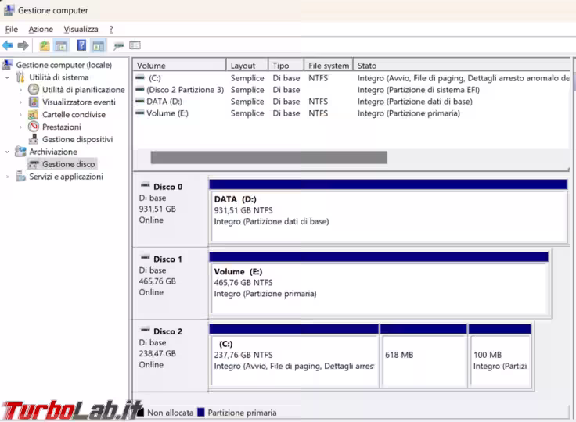Screen dimensions: 576x422
Task: Click the NTFS cell in the (C:) row
Action: click(x=318, y=78)
